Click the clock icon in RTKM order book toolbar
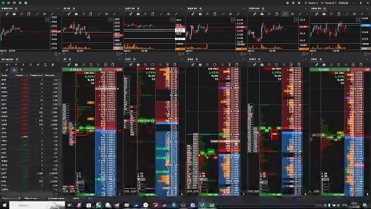Viewport: 371px width, 209px height. pos(269,64)
